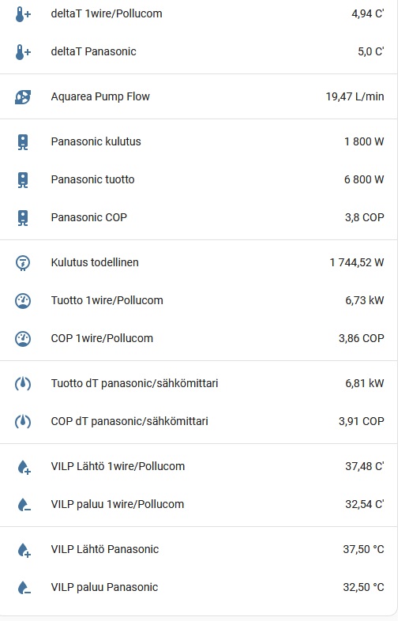Click the 1 744,52 W consumption value
The width and height of the screenshot is (409, 621).
tap(357, 262)
